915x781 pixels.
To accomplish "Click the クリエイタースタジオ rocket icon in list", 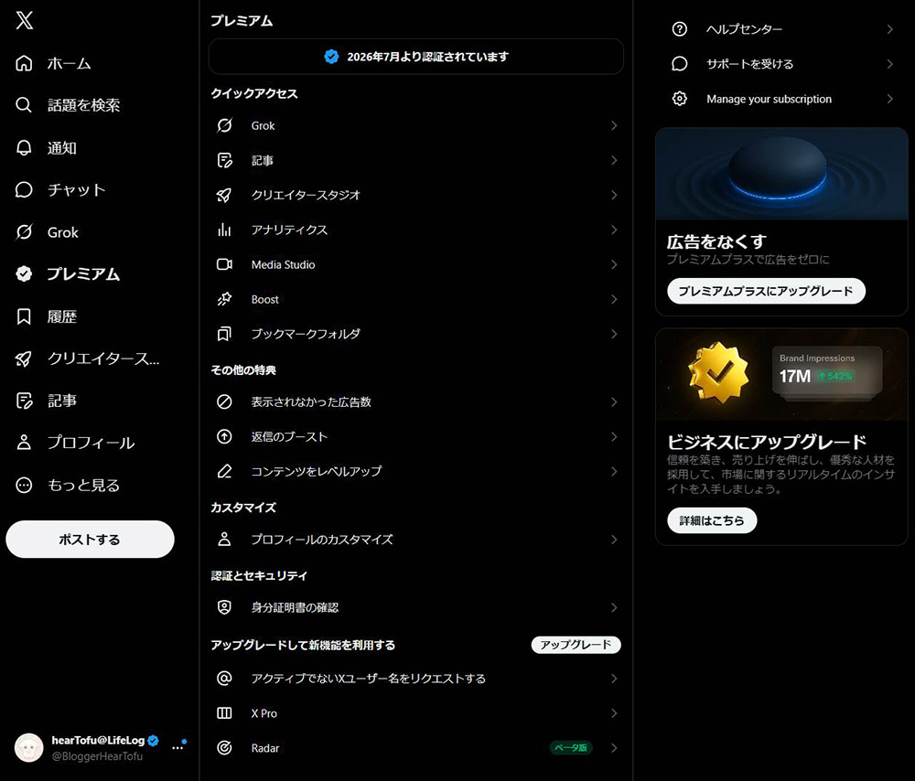I will pyautogui.click(x=225, y=195).
